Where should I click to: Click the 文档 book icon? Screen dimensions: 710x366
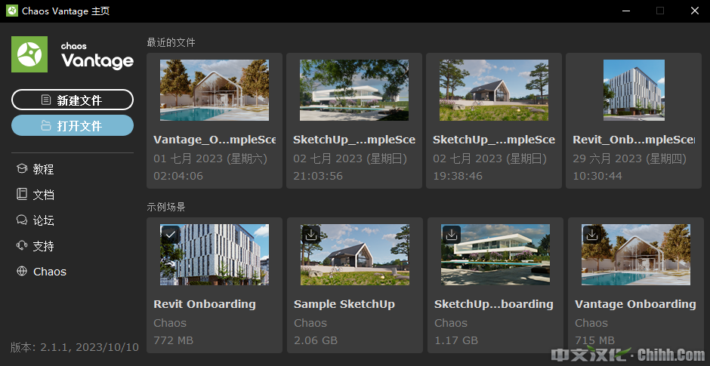click(x=22, y=195)
